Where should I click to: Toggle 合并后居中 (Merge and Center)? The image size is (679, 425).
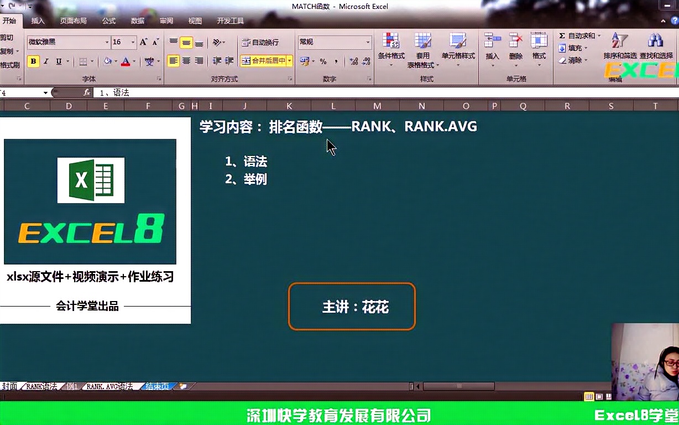265,61
